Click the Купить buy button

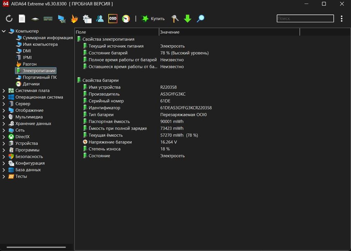[x=153, y=19]
